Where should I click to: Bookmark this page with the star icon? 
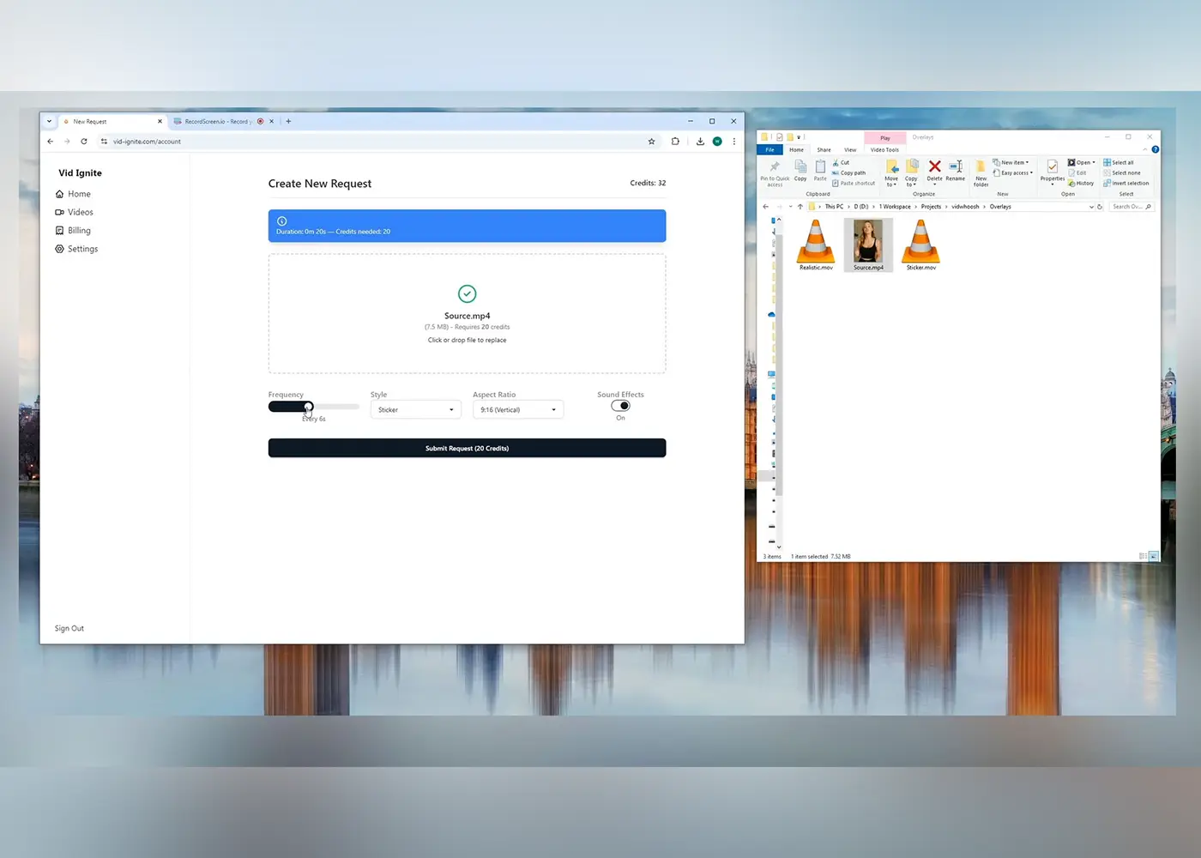point(651,142)
